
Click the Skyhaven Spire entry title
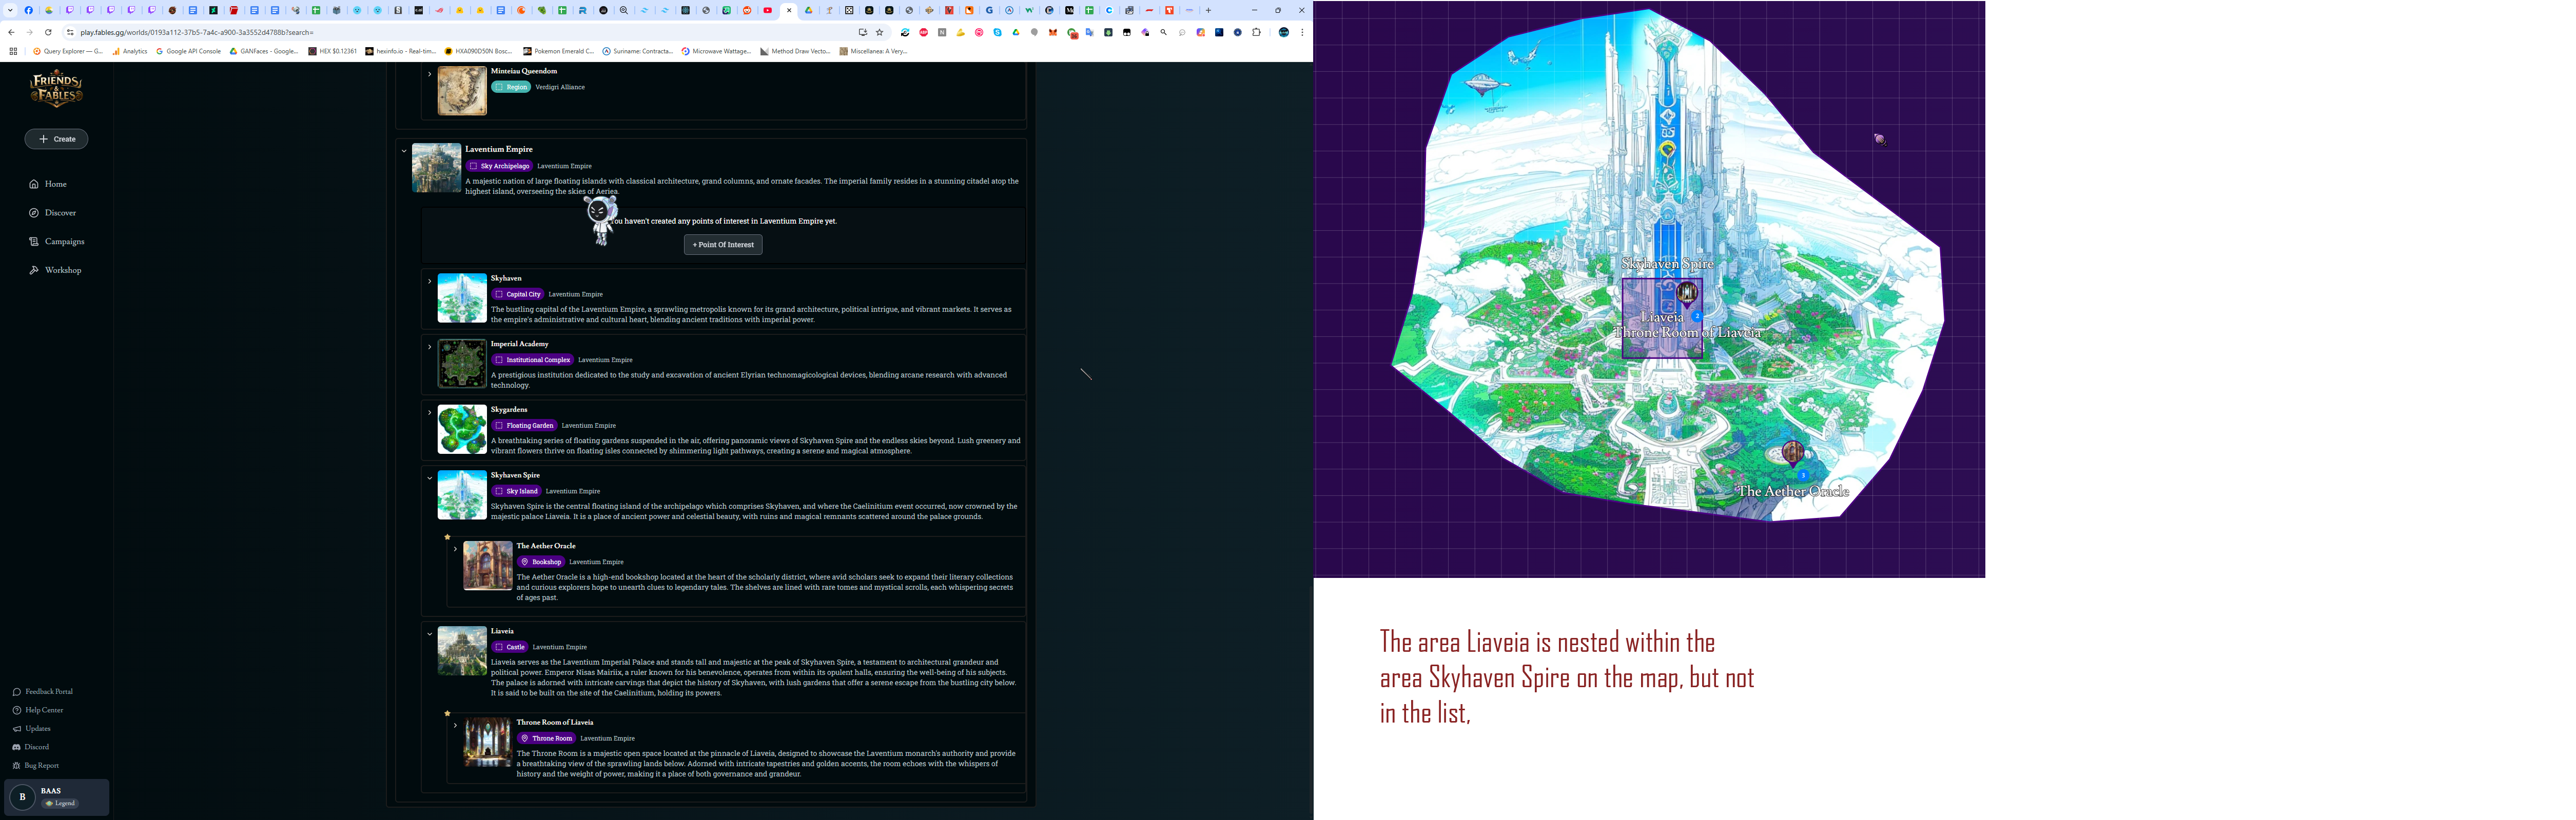pyautogui.click(x=515, y=475)
